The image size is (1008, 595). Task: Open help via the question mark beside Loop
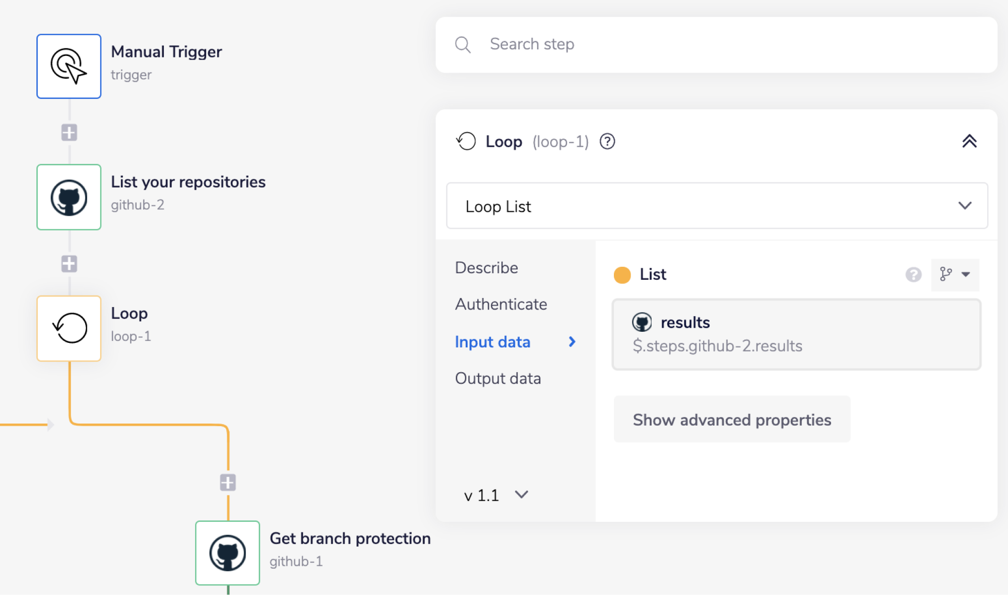(x=607, y=142)
